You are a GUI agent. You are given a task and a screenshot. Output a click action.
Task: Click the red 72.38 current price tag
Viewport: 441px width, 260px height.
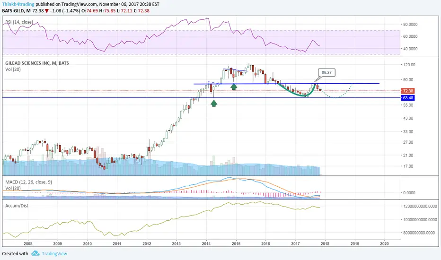(x=408, y=91)
